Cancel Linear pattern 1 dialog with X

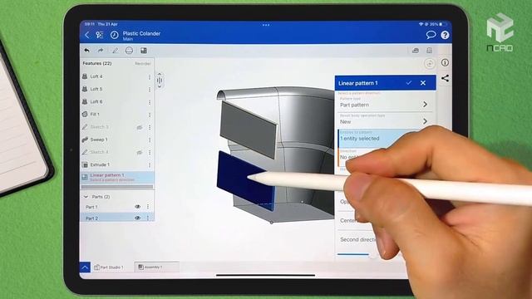(423, 83)
